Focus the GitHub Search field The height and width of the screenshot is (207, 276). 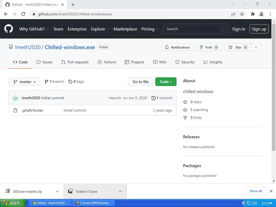point(195,29)
